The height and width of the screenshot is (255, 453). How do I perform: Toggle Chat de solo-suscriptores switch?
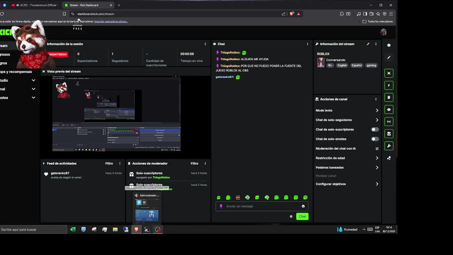pyautogui.click(x=375, y=130)
